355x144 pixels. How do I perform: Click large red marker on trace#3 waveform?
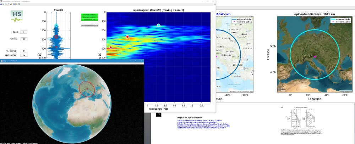[x=56, y=37]
